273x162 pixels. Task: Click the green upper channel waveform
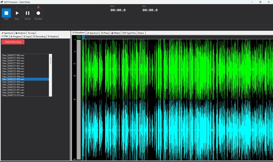point(177,70)
